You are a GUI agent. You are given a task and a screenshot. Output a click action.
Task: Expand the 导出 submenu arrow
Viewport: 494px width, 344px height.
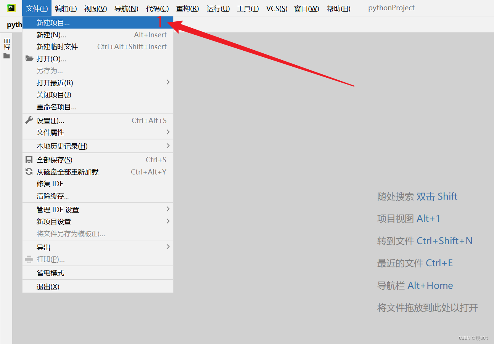(168, 247)
